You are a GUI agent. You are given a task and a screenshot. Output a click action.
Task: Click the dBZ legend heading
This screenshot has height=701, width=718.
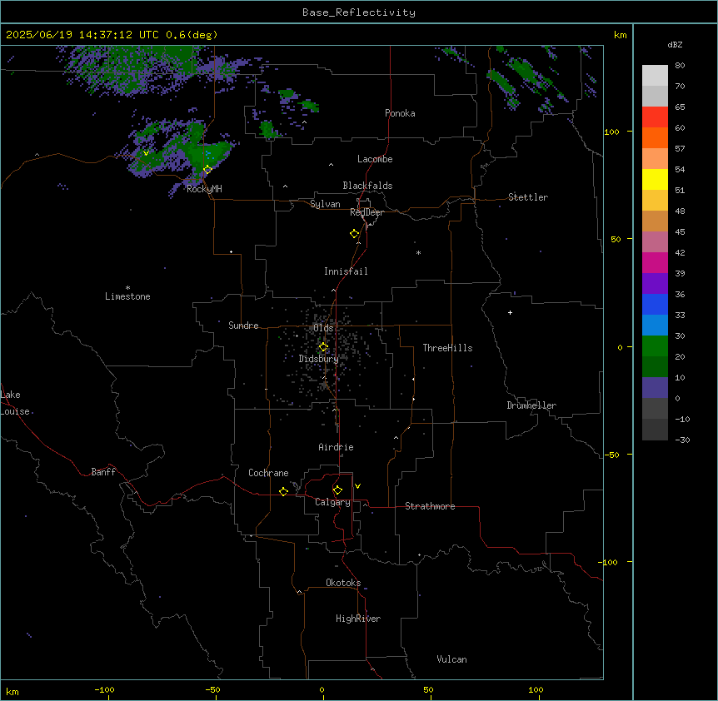(x=675, y=44)
